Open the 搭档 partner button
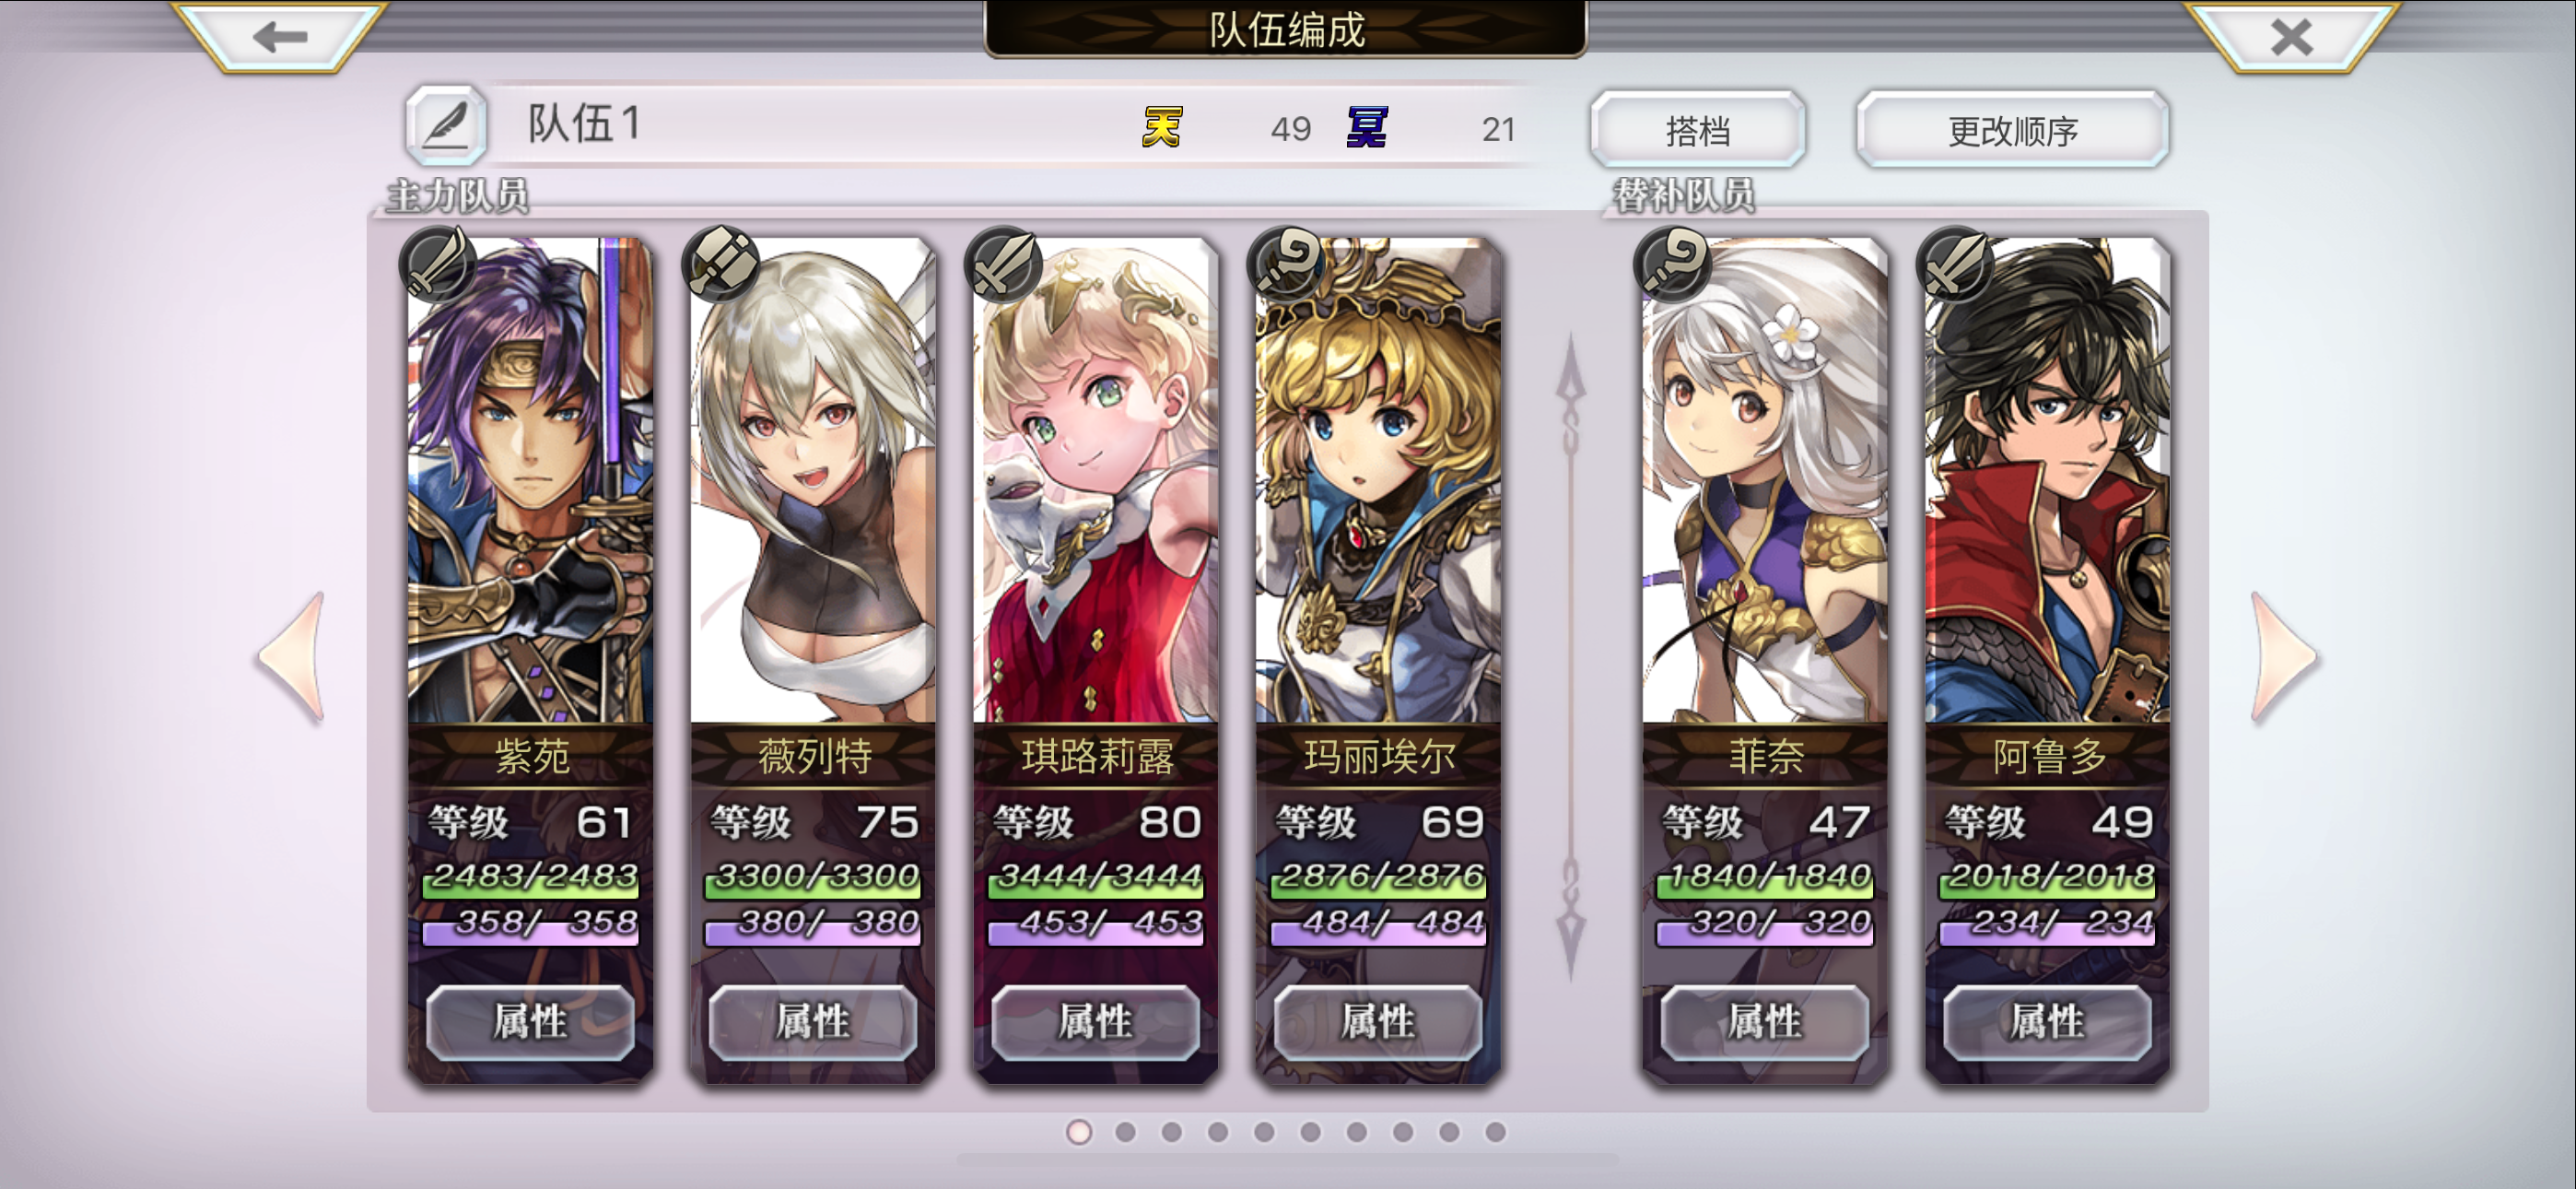Viewport: 2576px width, 1189px height. click(x=1697, y=129)
